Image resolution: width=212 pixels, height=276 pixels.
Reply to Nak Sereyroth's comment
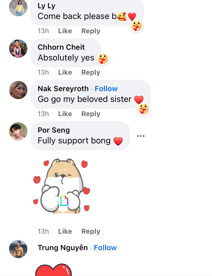(x=91, y=114)
